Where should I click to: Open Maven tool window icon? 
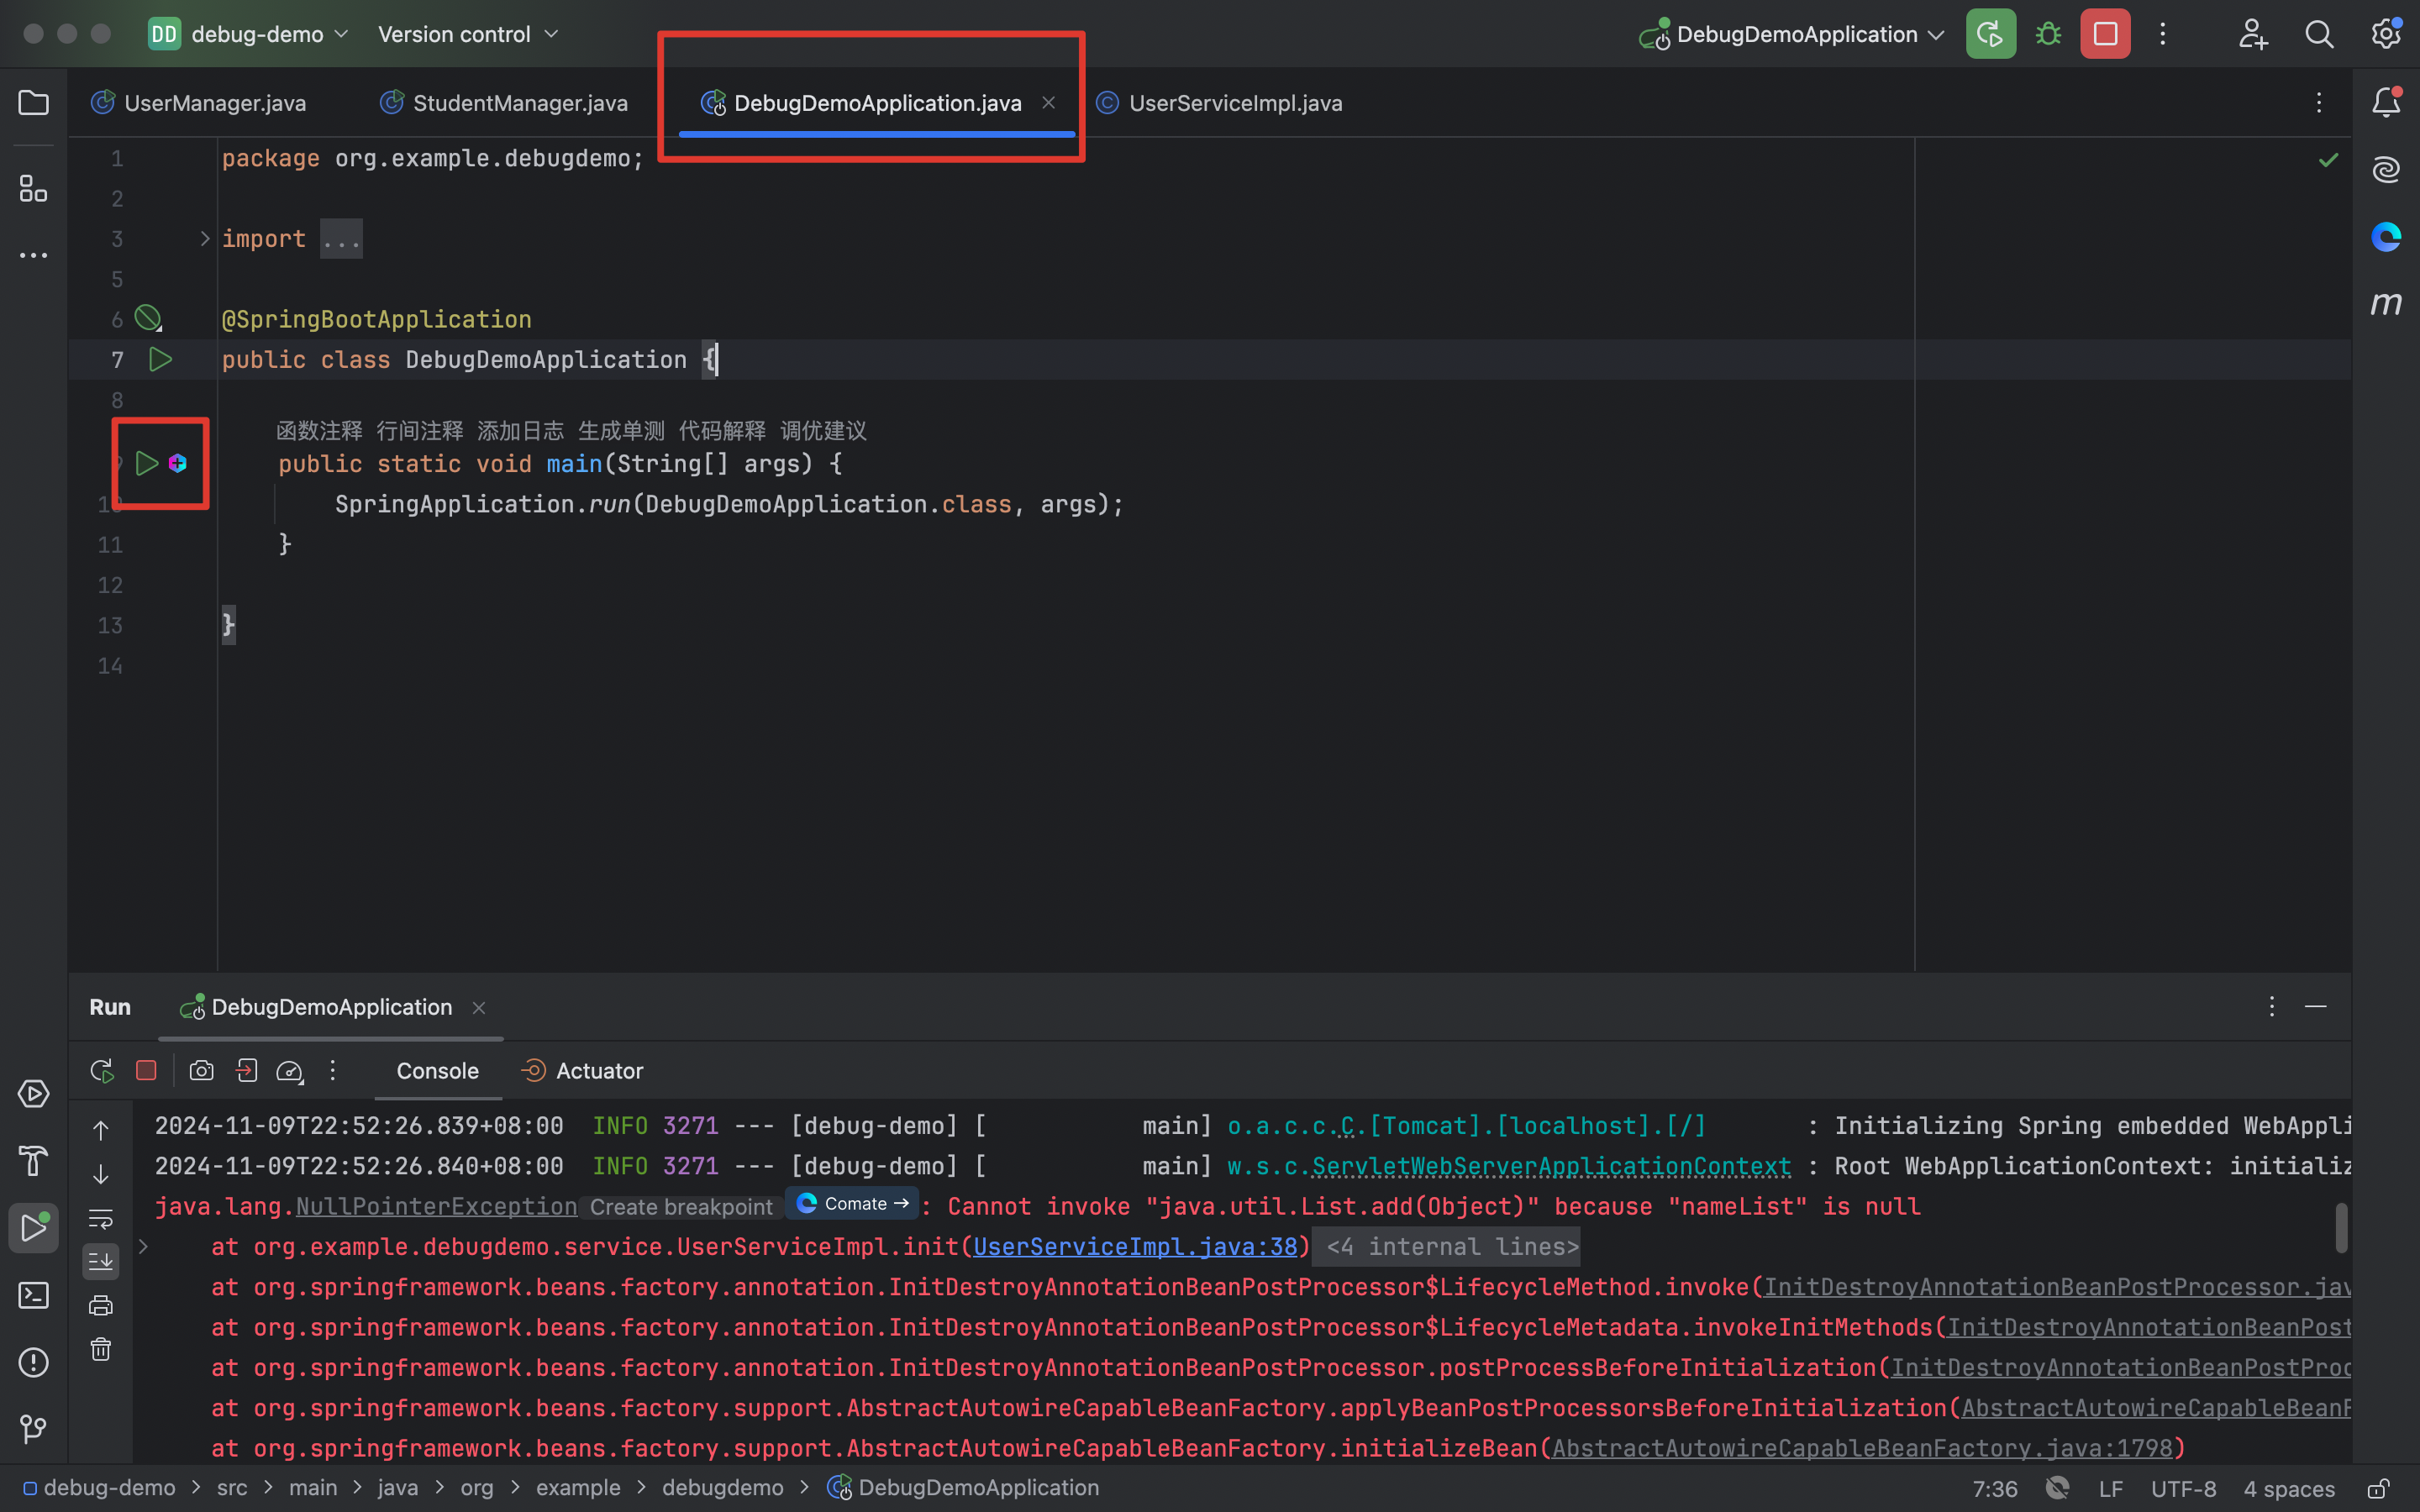click(x=2386, y=303)
